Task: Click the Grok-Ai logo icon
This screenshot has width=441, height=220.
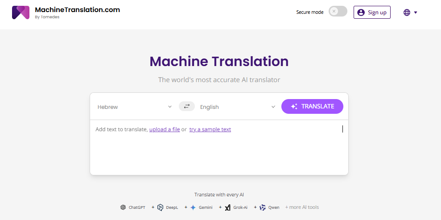Action: pyautogui.click(x=227, y=208)
